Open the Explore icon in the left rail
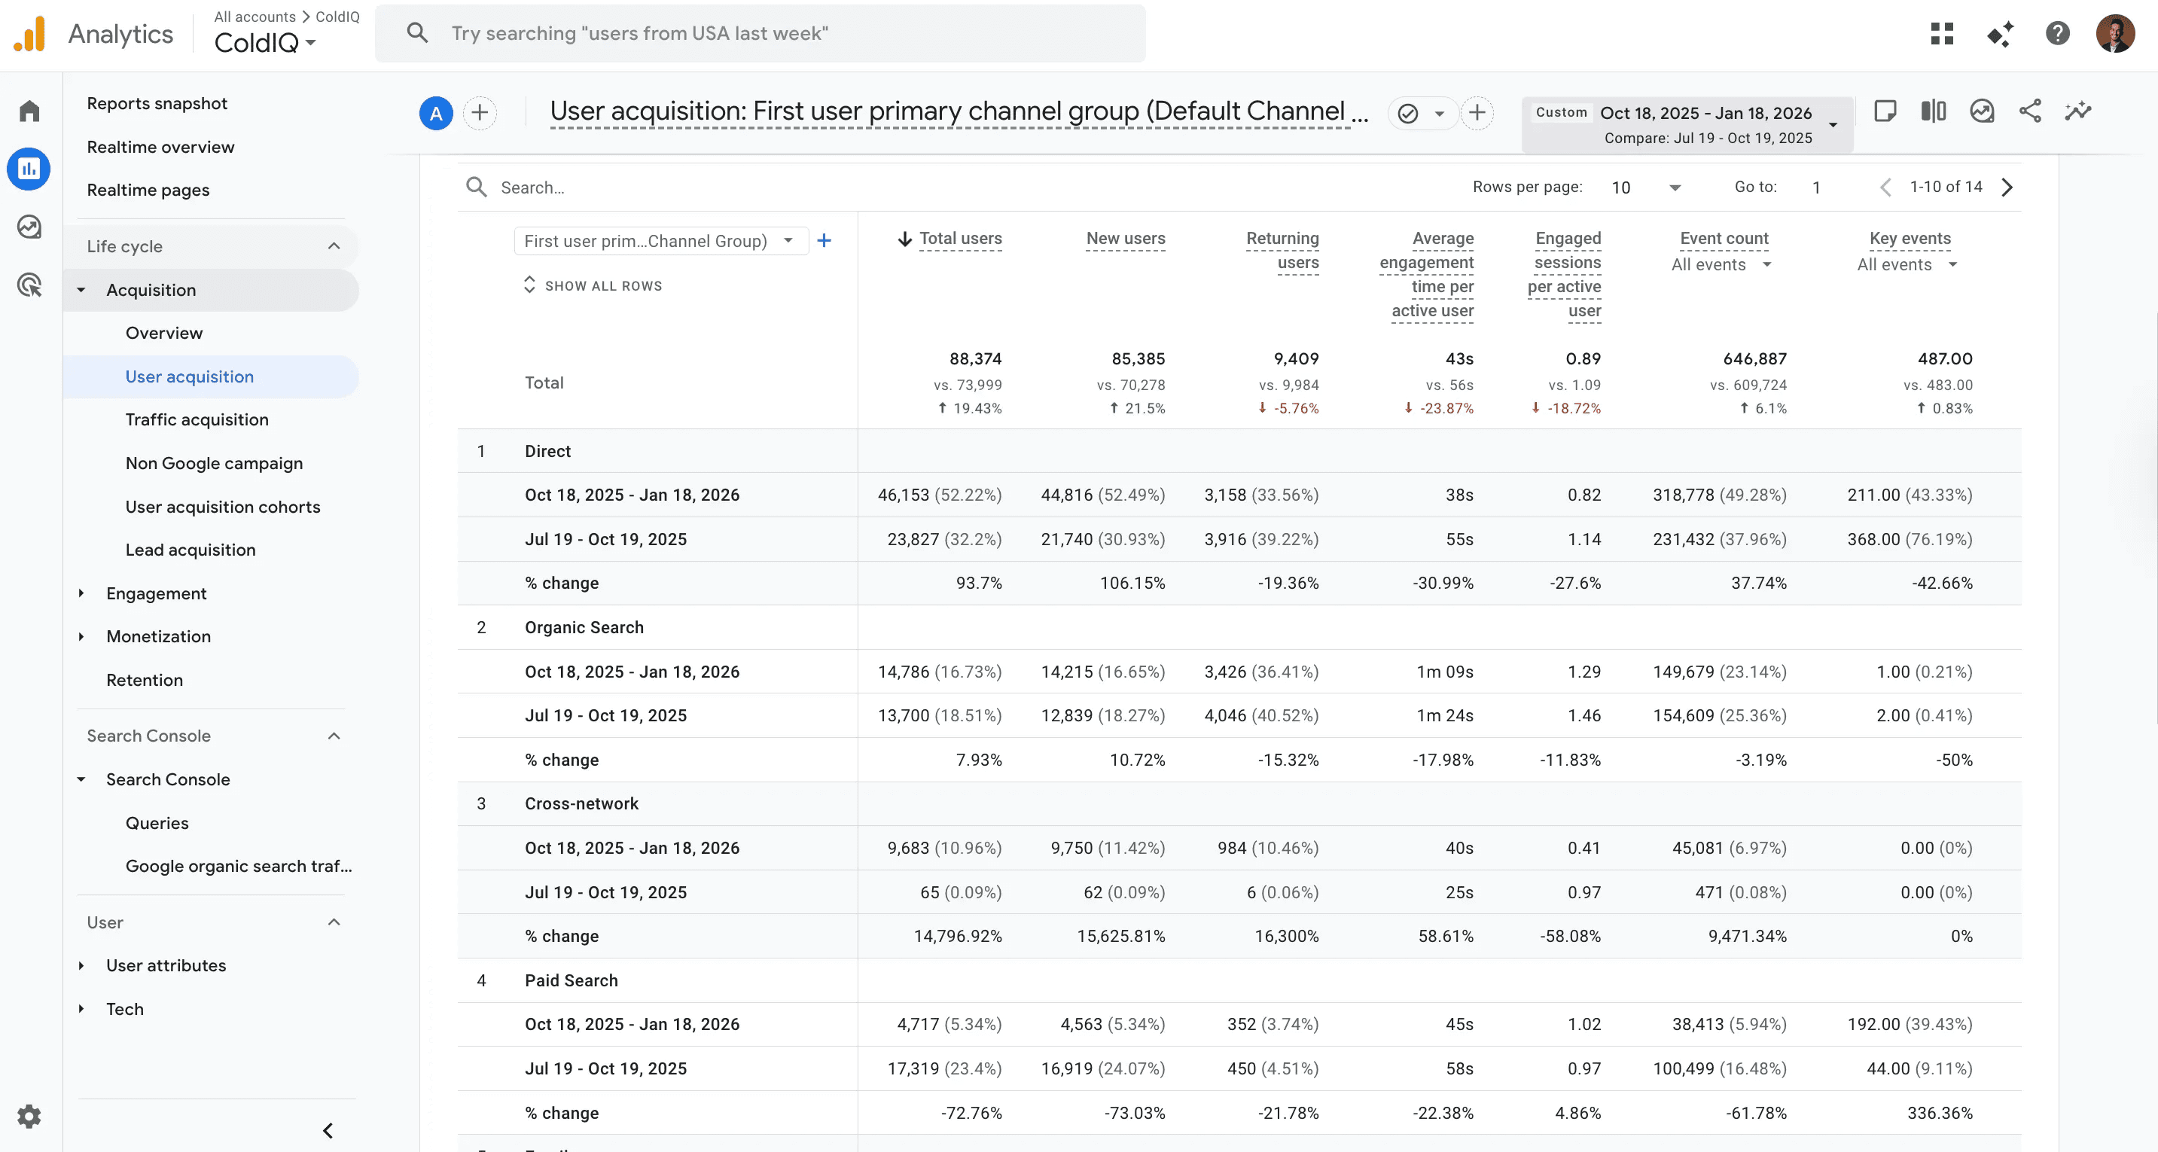 (29, 227)
